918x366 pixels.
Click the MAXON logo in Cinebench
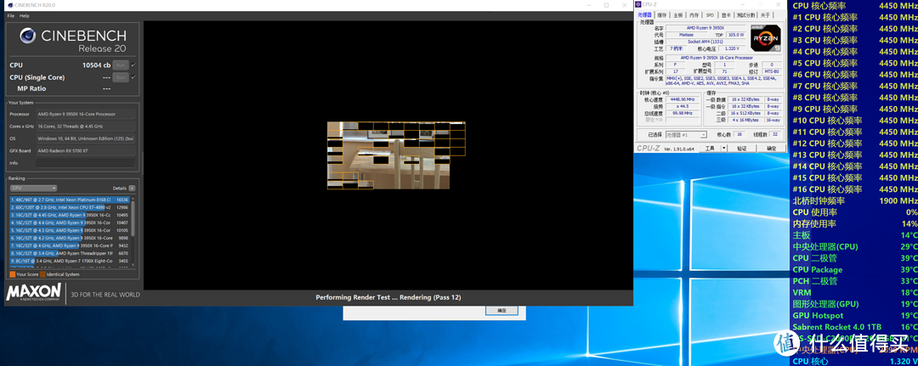pos(33,292)
